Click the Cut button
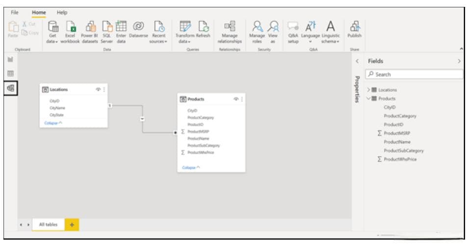 point(29,24)
